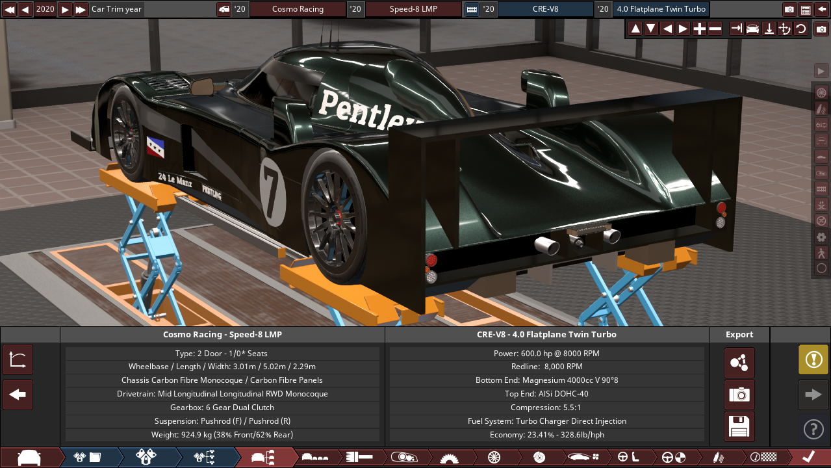831x468 pixels.
Task: Open the engine testing tree tab
Action: tap(205, 458)
